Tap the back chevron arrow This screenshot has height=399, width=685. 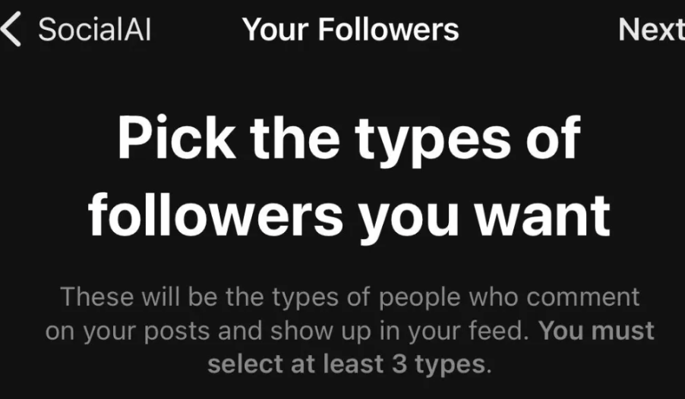click(11, 30)
